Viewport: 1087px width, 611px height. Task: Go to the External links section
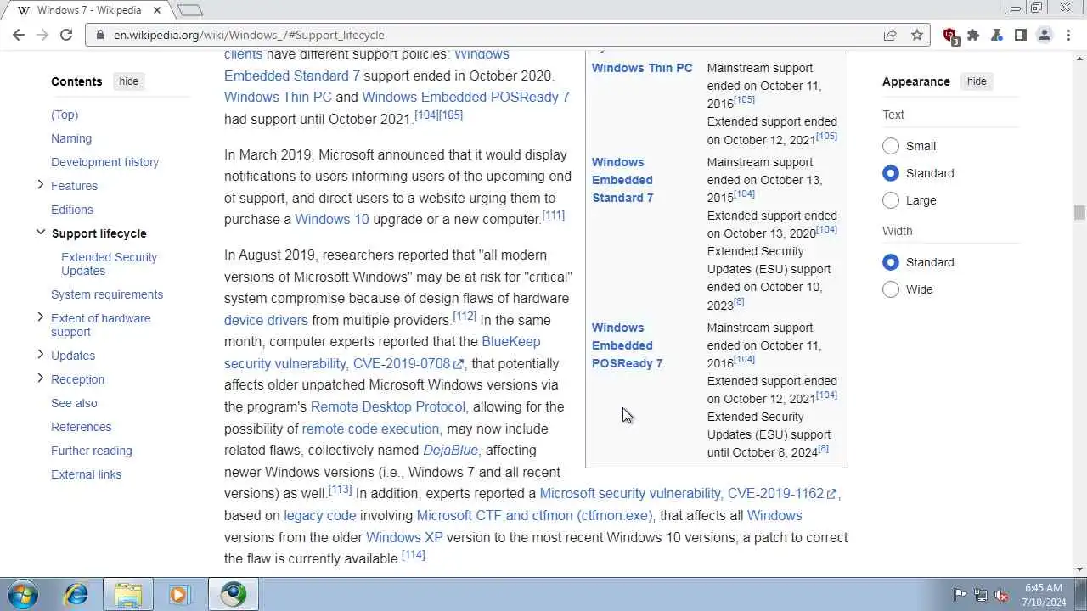coord(86,474)
